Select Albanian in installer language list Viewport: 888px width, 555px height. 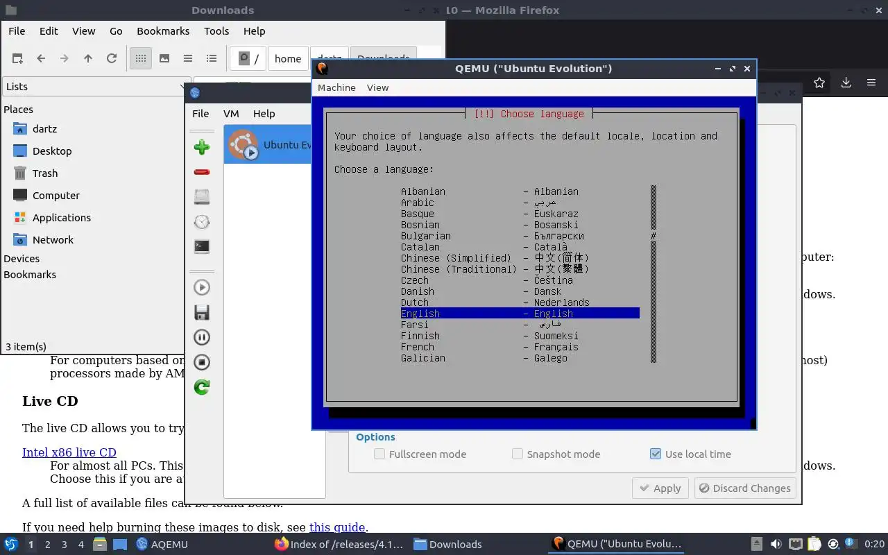(520, 191)
